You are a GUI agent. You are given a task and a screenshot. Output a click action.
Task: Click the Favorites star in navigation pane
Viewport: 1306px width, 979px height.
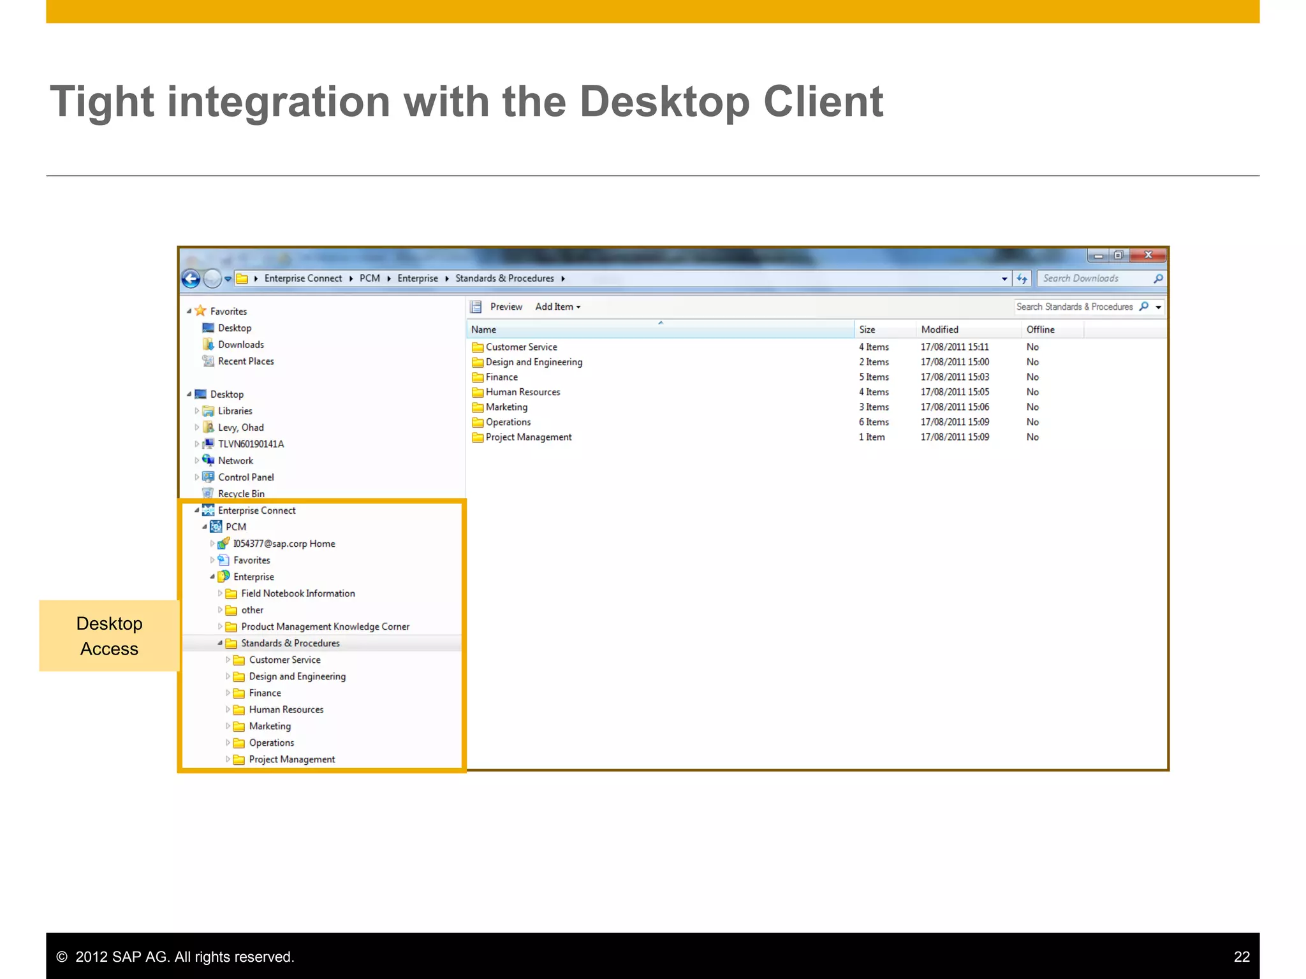click(200, 311)
